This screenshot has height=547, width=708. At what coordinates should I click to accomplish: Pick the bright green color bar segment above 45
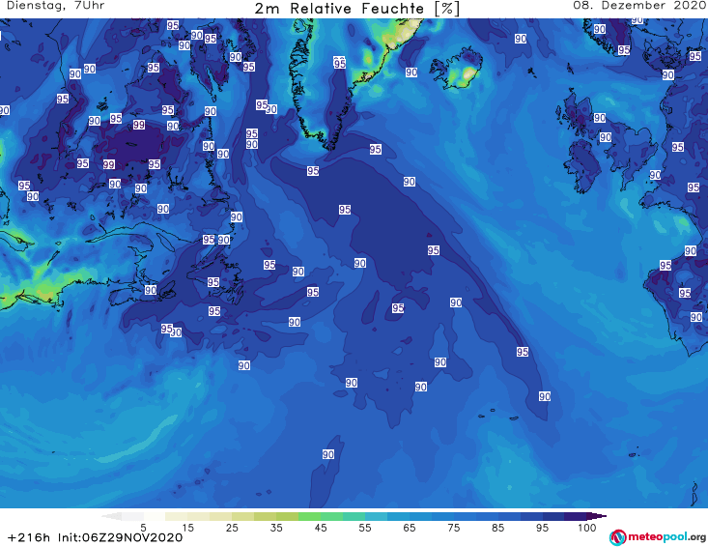(x=309, y=516)
